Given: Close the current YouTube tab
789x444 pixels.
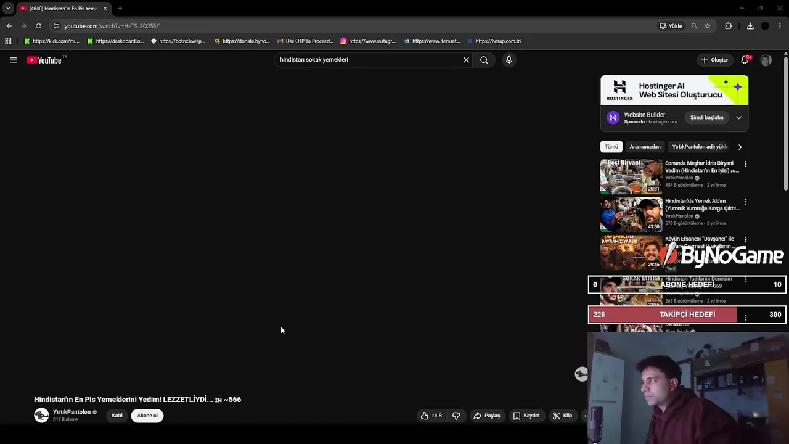Looking at the screenshot, I should 105,9.
